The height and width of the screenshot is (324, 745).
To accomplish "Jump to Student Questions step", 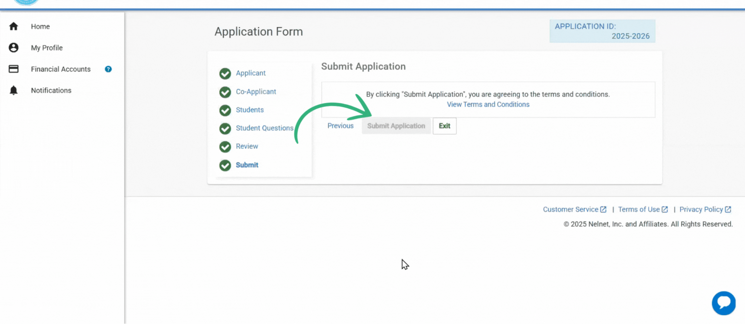I will coord(264,128).
